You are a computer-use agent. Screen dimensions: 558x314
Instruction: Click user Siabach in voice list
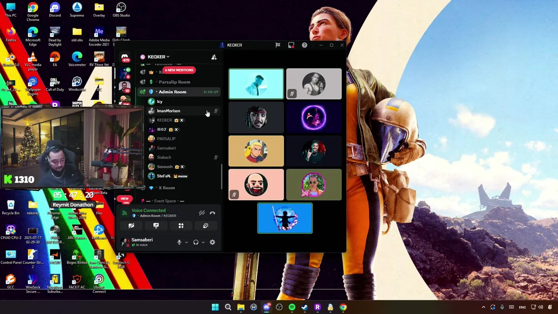[183, 157]
